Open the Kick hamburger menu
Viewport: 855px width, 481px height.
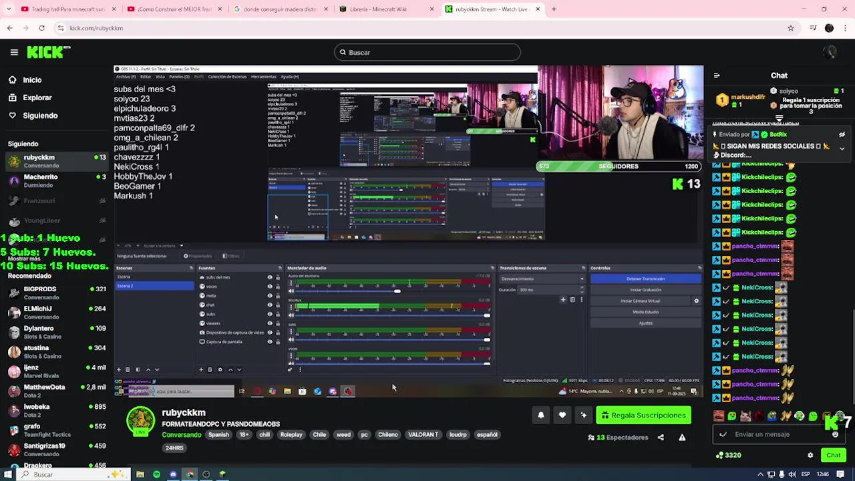pos(14,52)
